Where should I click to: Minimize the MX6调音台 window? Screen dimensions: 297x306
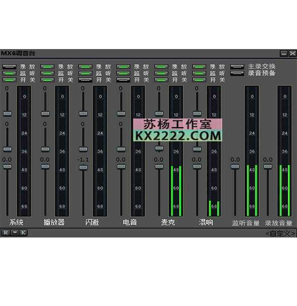[x=284, y=53]
